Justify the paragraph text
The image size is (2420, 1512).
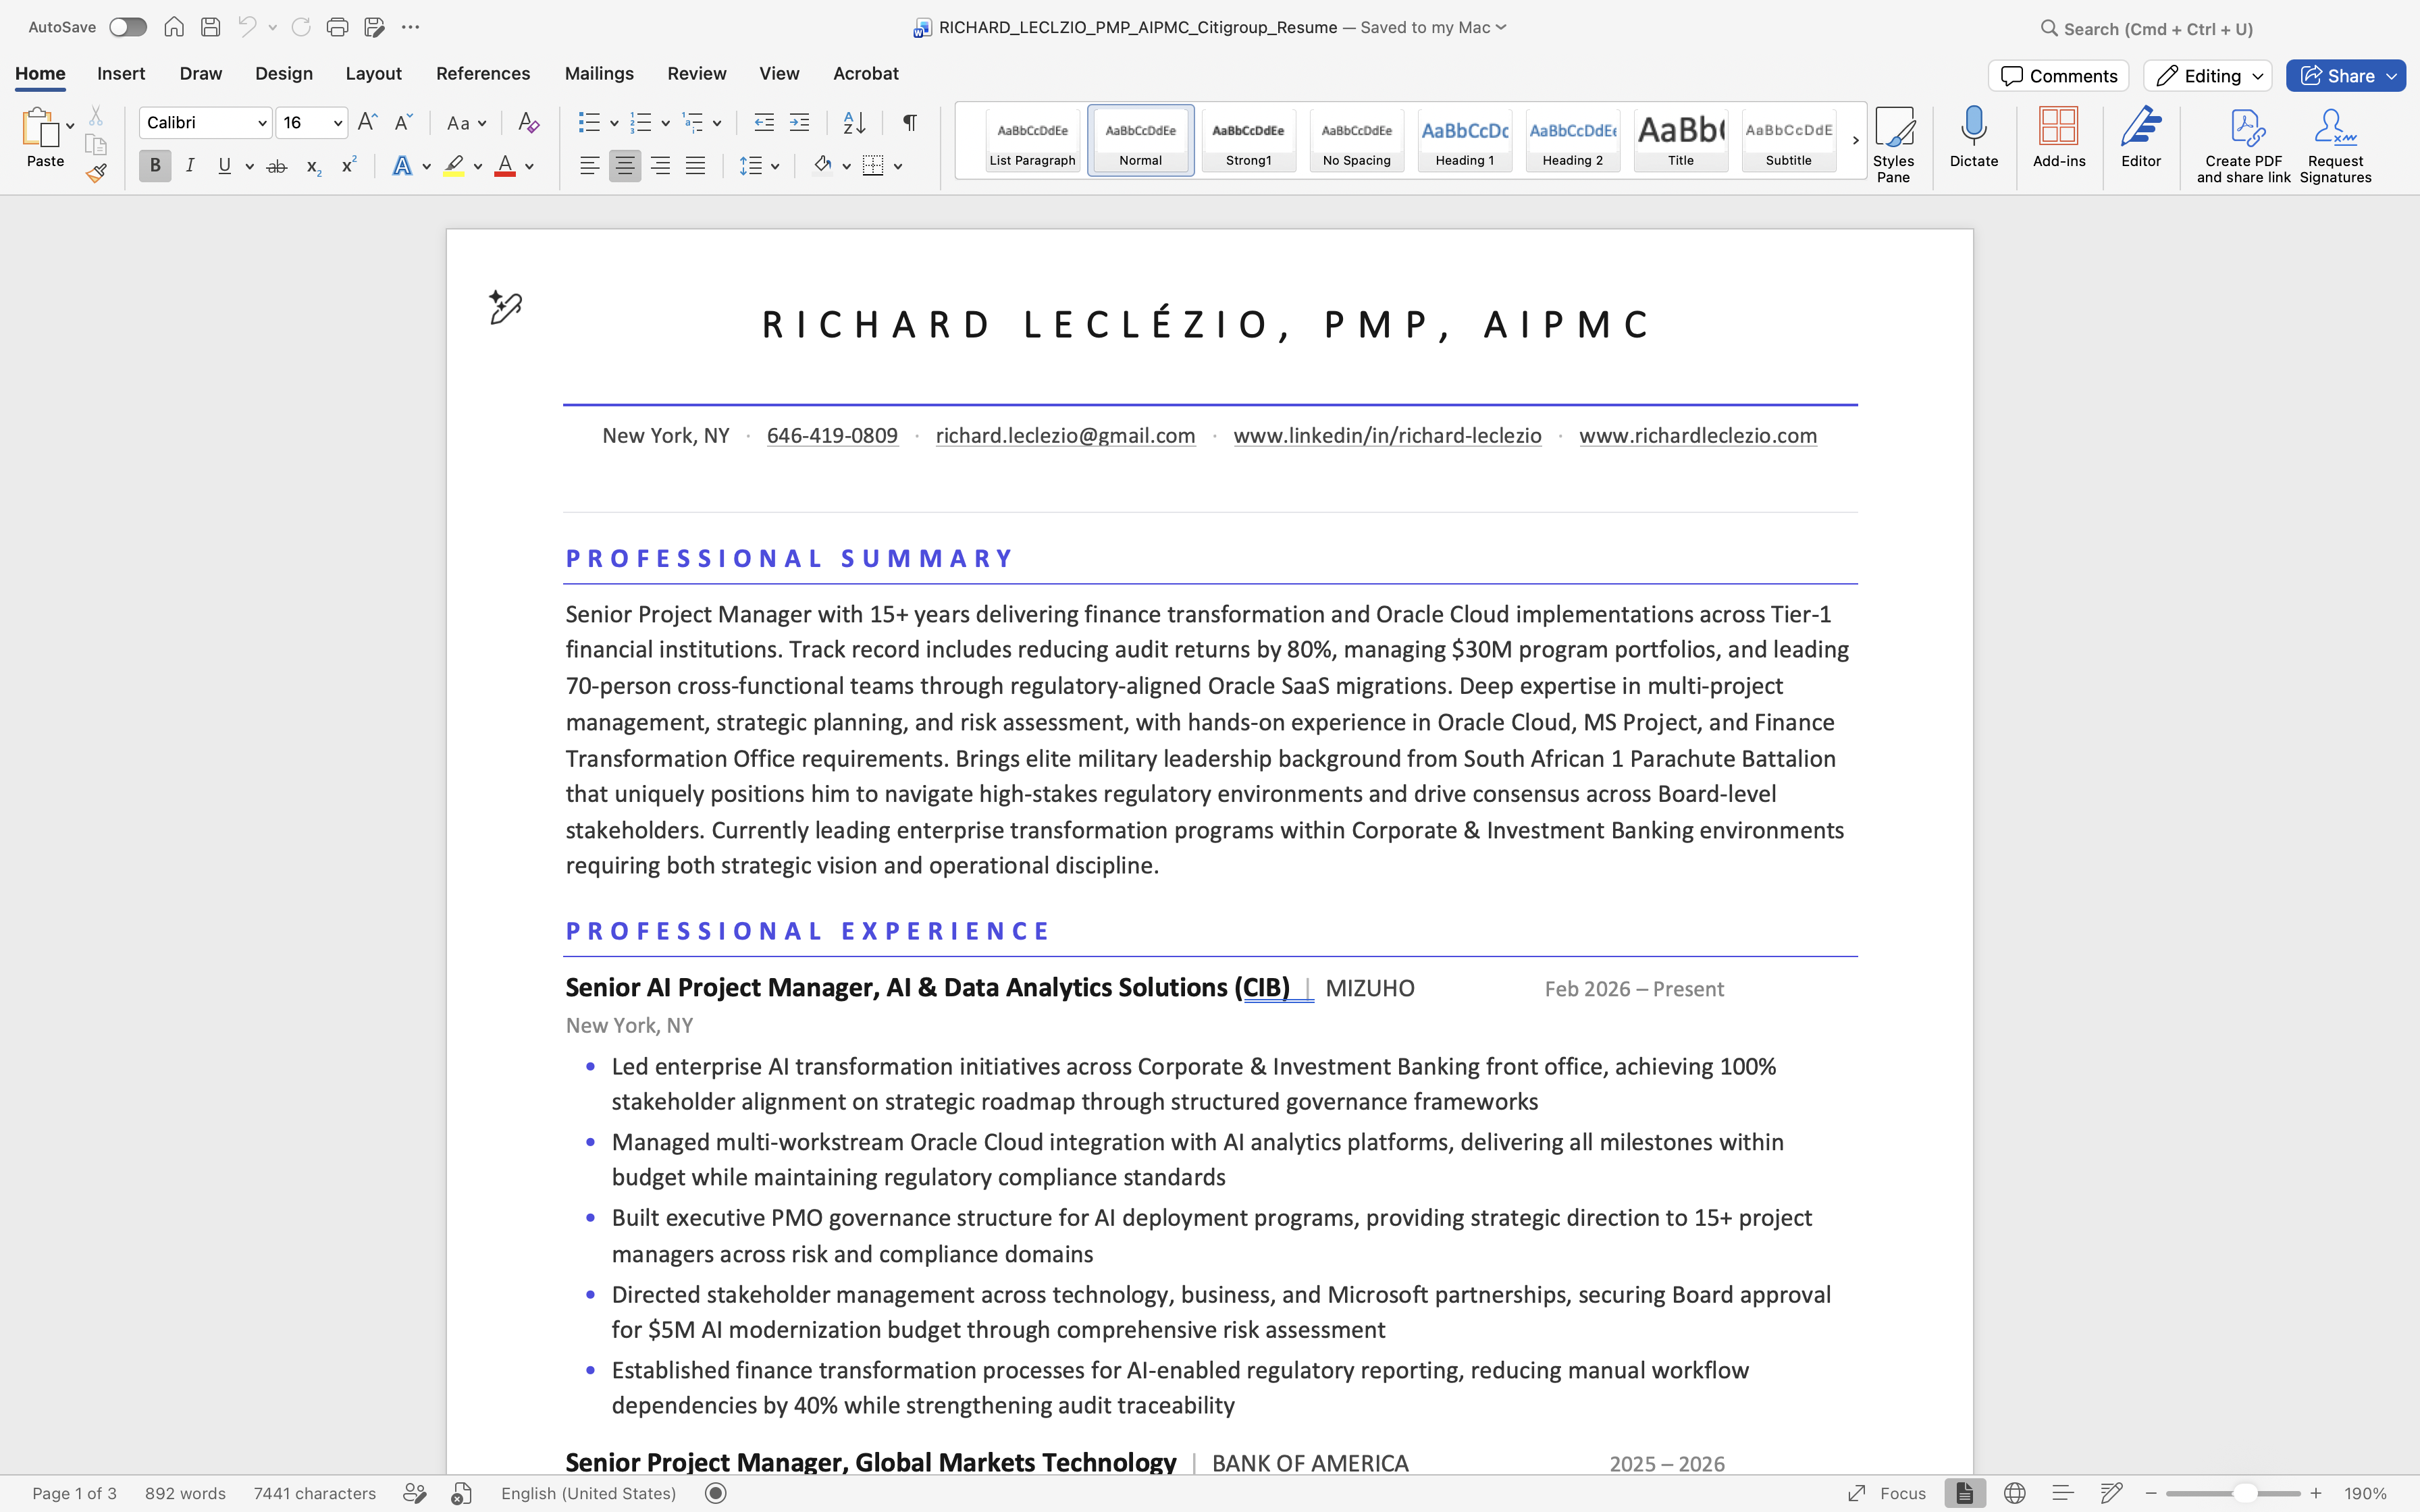pos(695,166)
